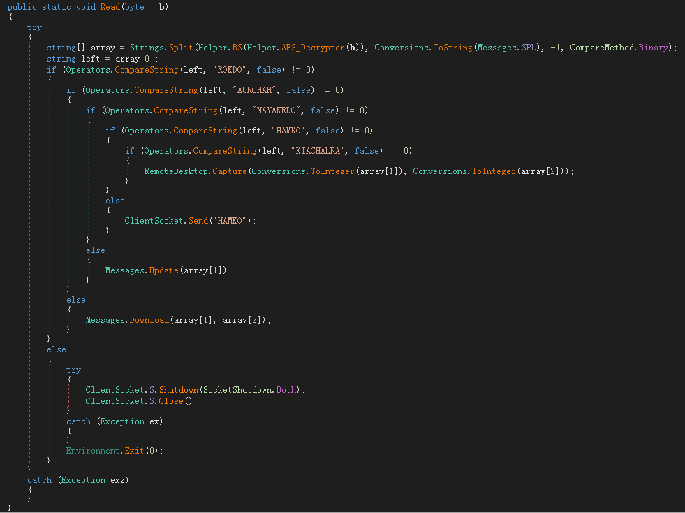The height and width of the screenshot is (513, 685).
Task: Click the inner try keyword before Shutdown
Action: (73, 370)
